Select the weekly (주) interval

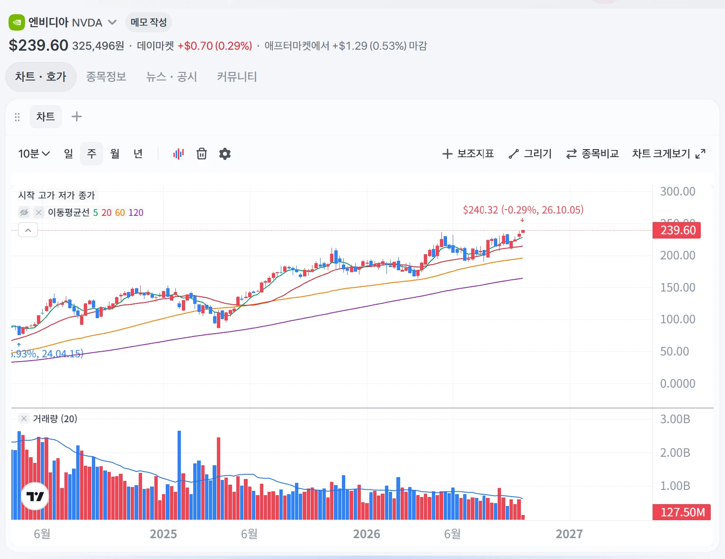pos(92,154)
